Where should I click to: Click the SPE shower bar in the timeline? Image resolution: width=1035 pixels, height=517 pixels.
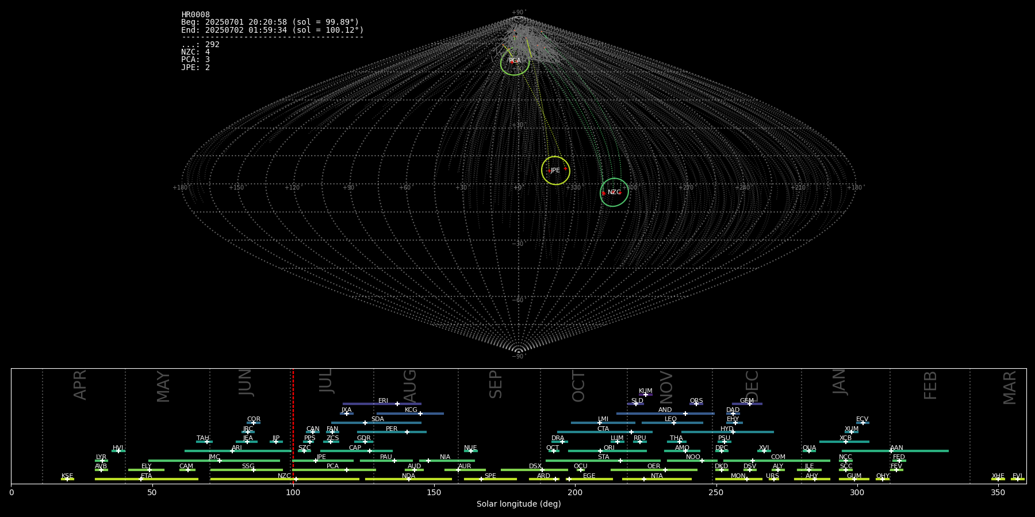click(x=490, y=479)
